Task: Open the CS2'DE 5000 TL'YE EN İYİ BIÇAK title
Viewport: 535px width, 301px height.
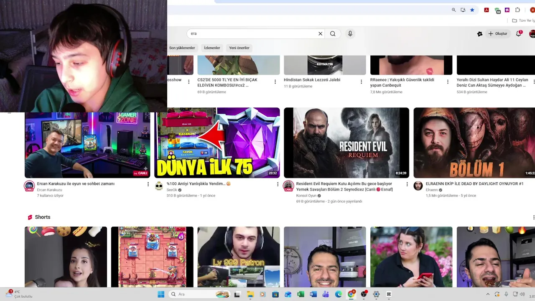Action: click(228, 82)
